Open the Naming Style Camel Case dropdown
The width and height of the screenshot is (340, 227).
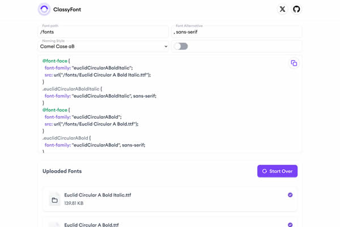[x=104, y=47]
